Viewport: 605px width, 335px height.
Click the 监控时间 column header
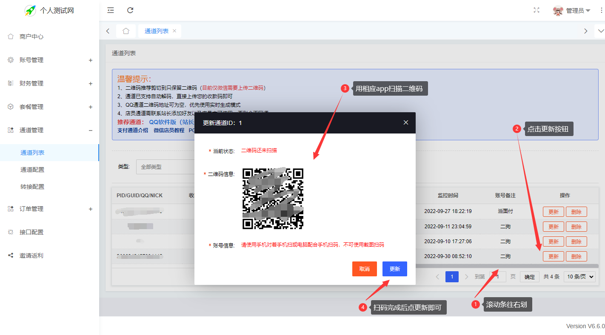click(x=448, y=196)
